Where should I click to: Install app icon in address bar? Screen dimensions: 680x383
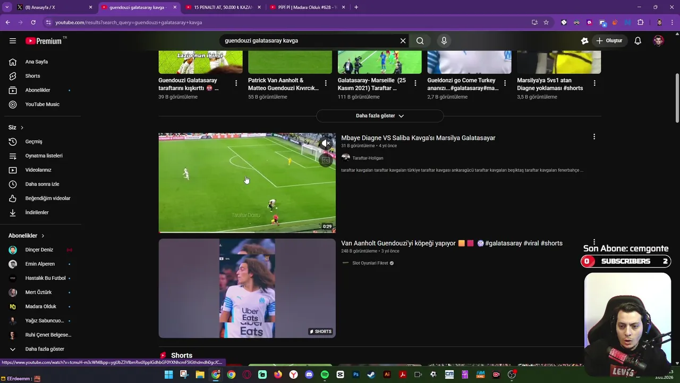pos(534,22)
